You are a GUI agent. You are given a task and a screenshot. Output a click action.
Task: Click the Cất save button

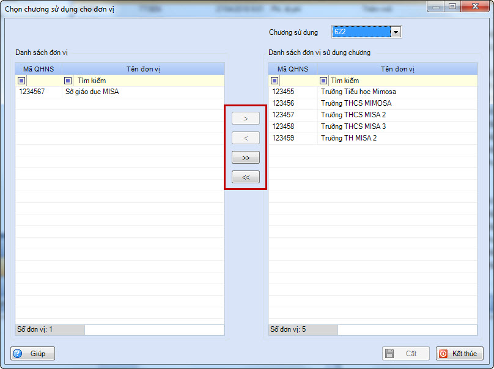[406, 354]
